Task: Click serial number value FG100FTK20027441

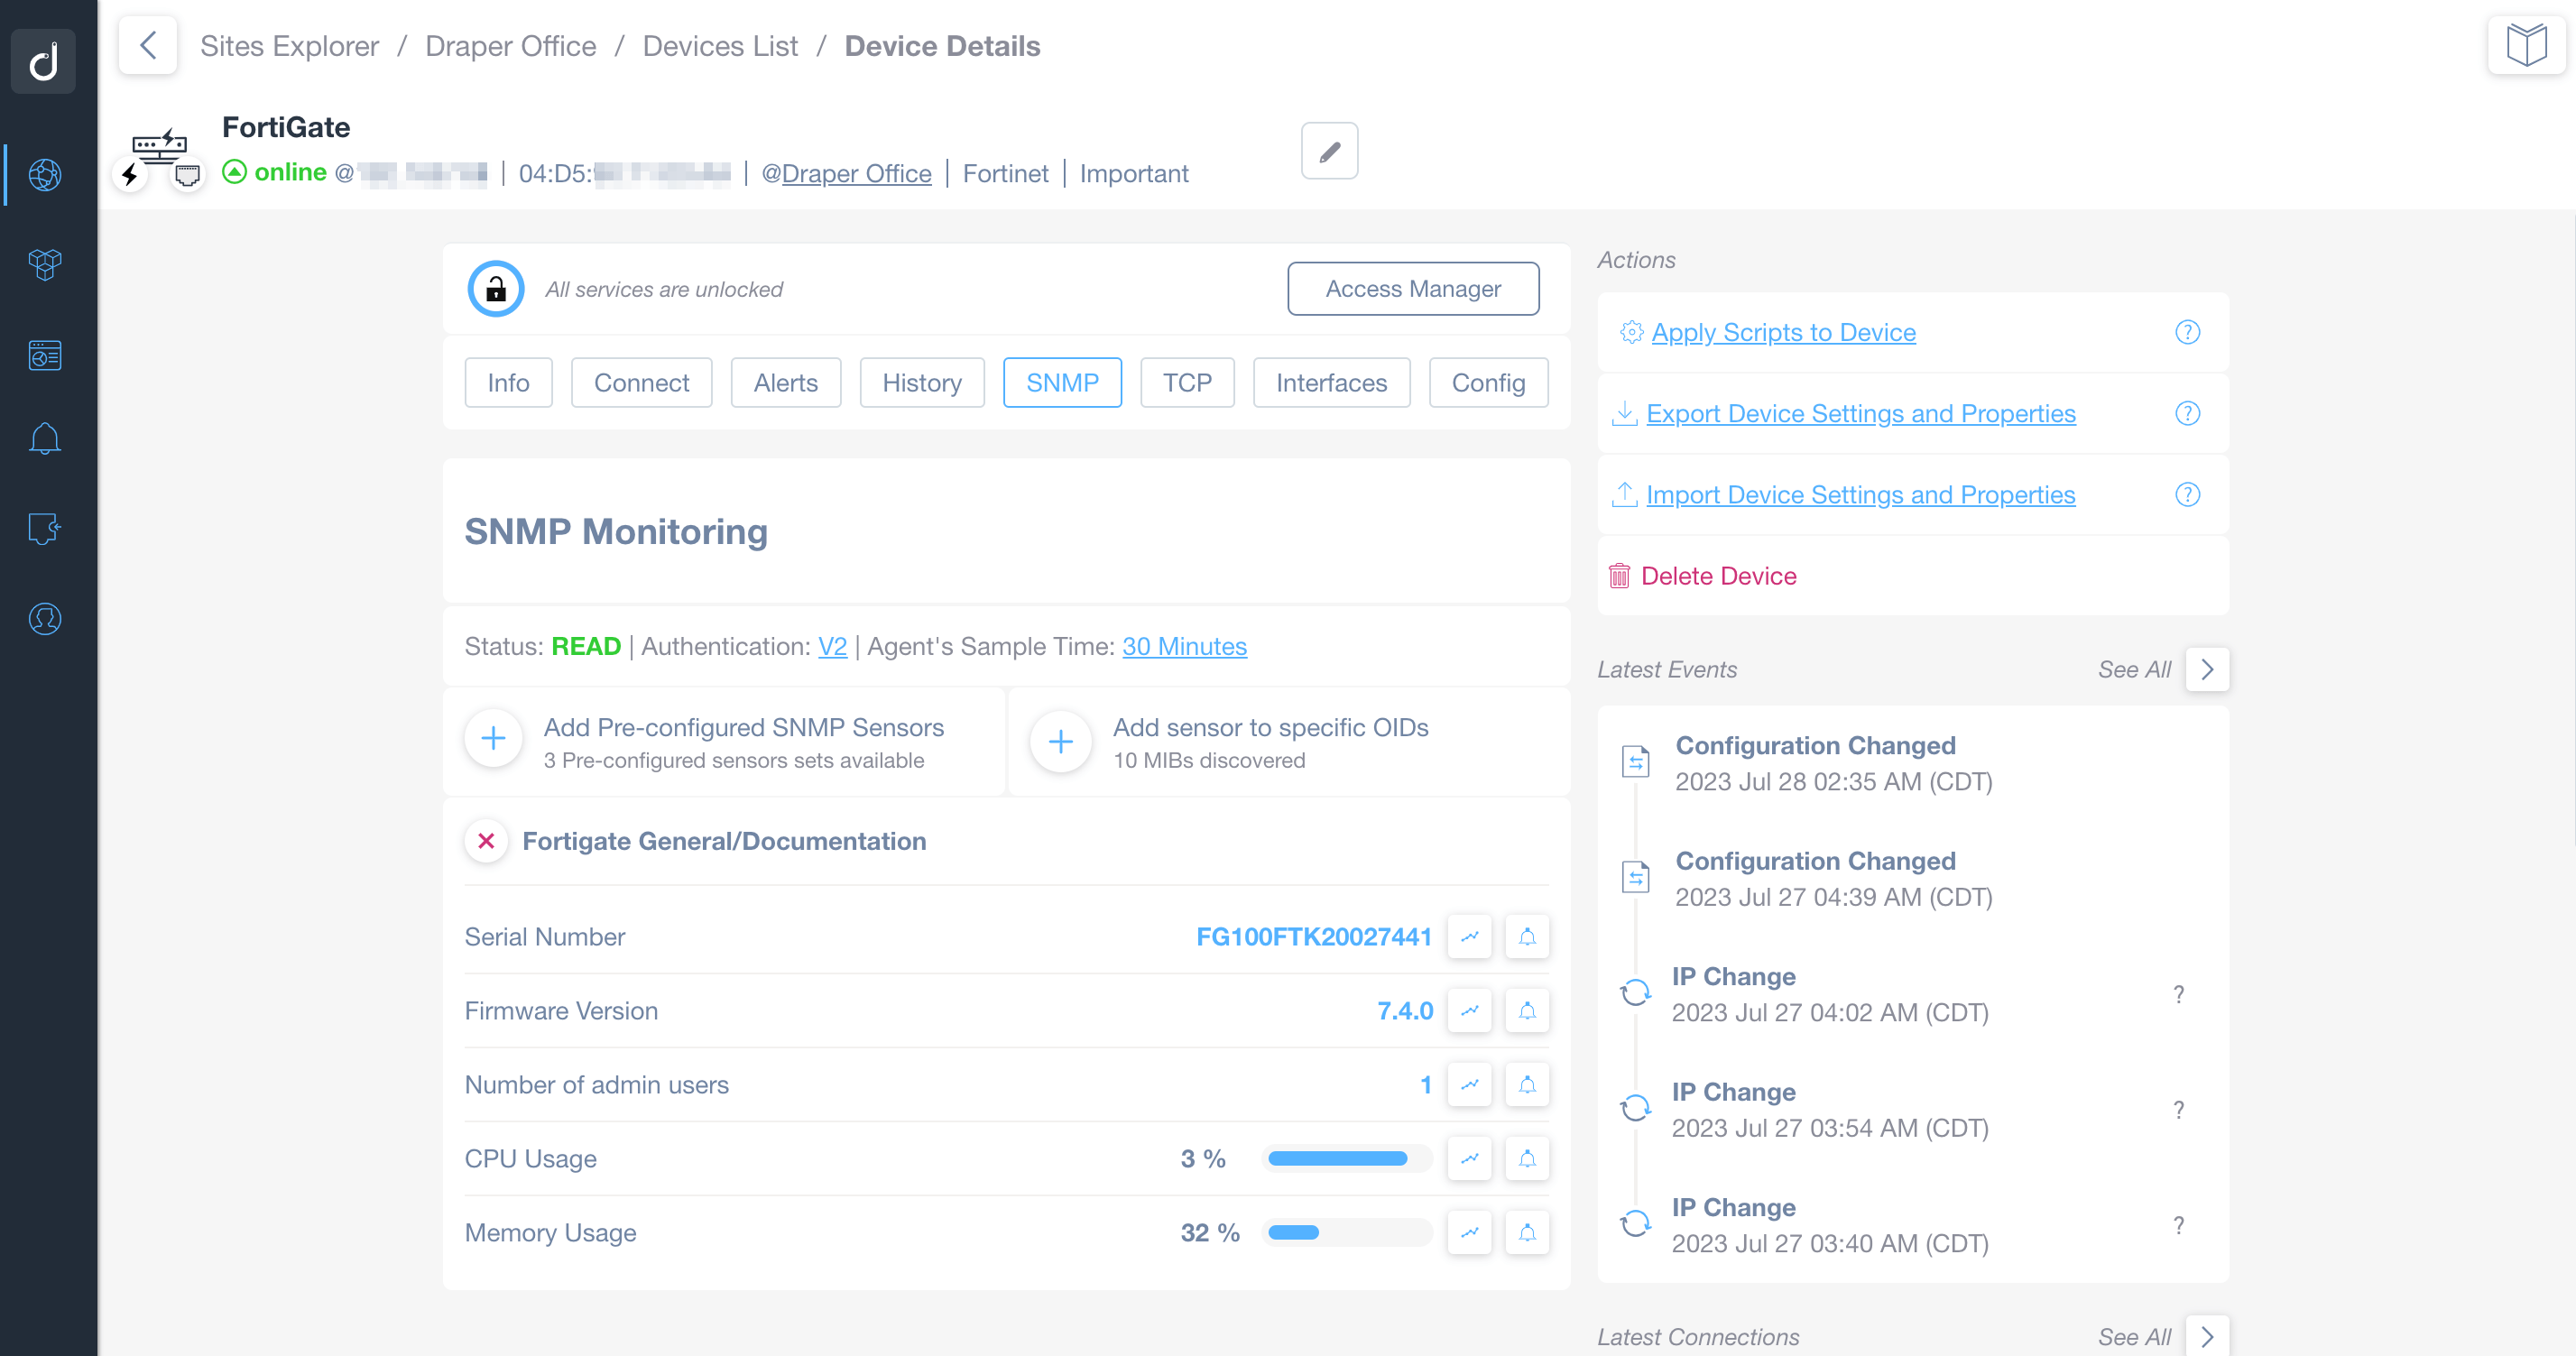Action: click(1313, 937)
